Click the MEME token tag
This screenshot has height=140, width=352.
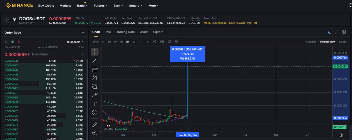(208, 23)
